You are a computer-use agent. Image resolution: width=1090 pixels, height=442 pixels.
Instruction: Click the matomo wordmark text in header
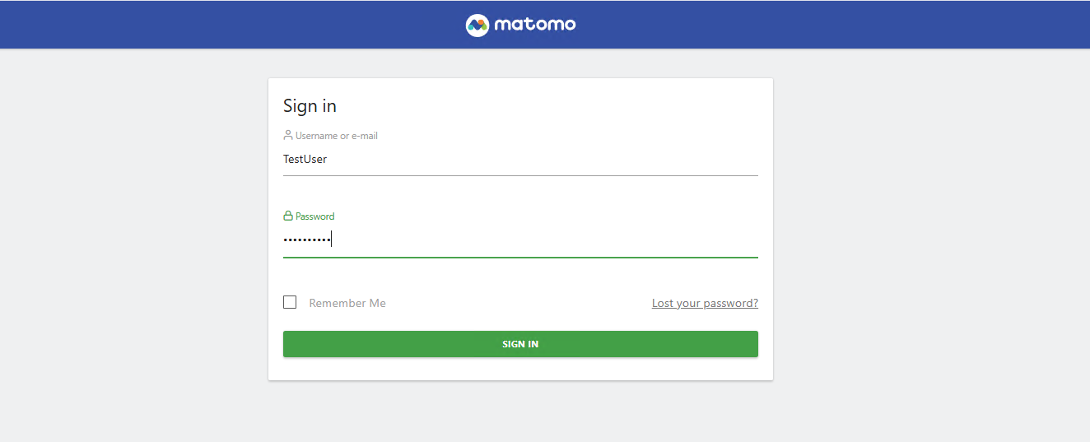tap(535, 25)
